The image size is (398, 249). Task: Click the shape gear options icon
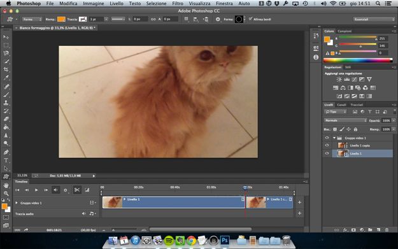(x=218, y=19)
